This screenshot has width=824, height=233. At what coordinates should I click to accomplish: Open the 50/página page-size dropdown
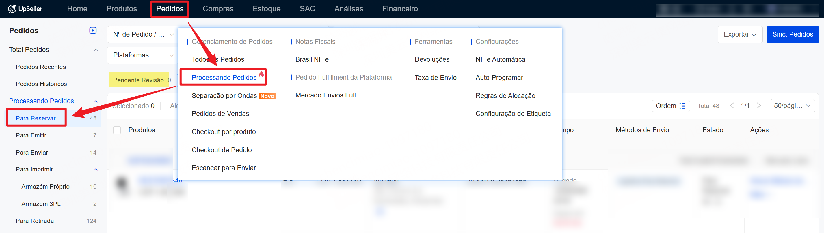tap(792, 106)
